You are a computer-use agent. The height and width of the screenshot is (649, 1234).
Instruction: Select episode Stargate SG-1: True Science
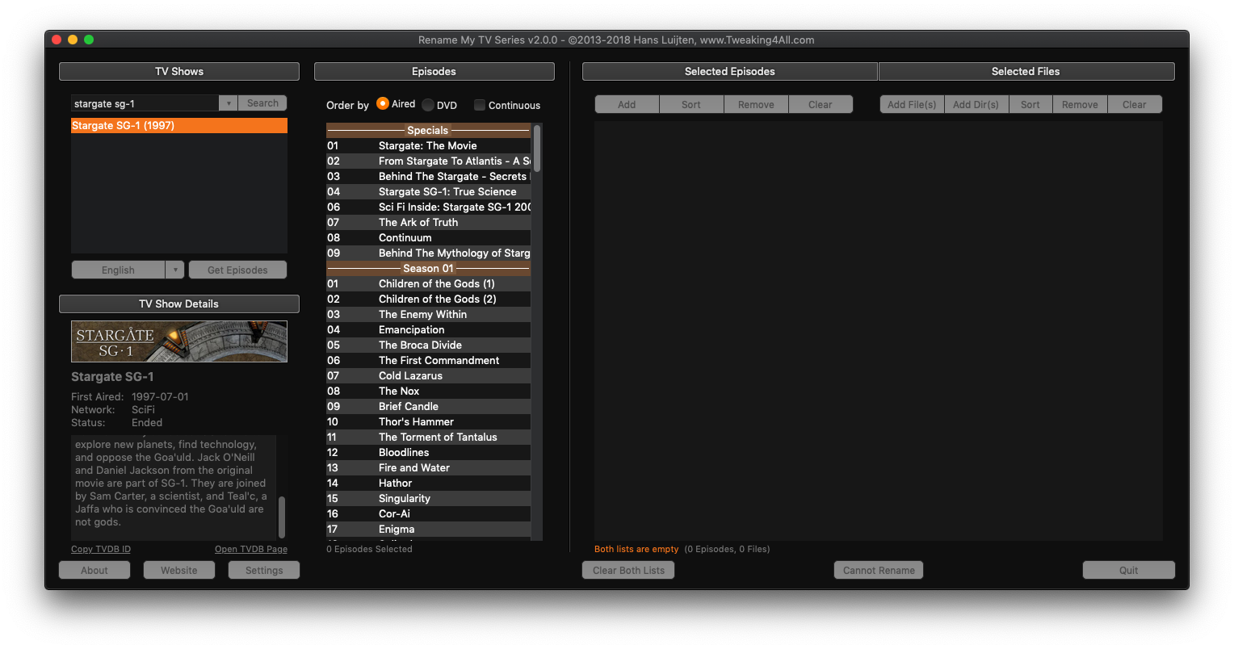[x=428, y=191]
